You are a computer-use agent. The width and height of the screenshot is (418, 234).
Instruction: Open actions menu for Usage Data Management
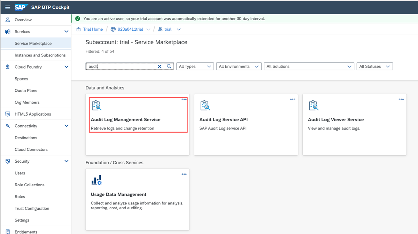[x=184, y=174]
